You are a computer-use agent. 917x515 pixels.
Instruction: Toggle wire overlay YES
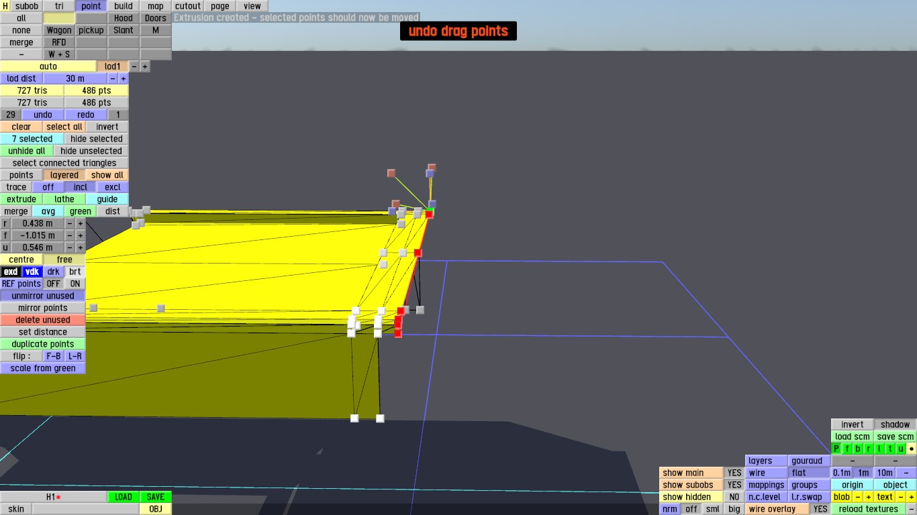click(820, 509)
